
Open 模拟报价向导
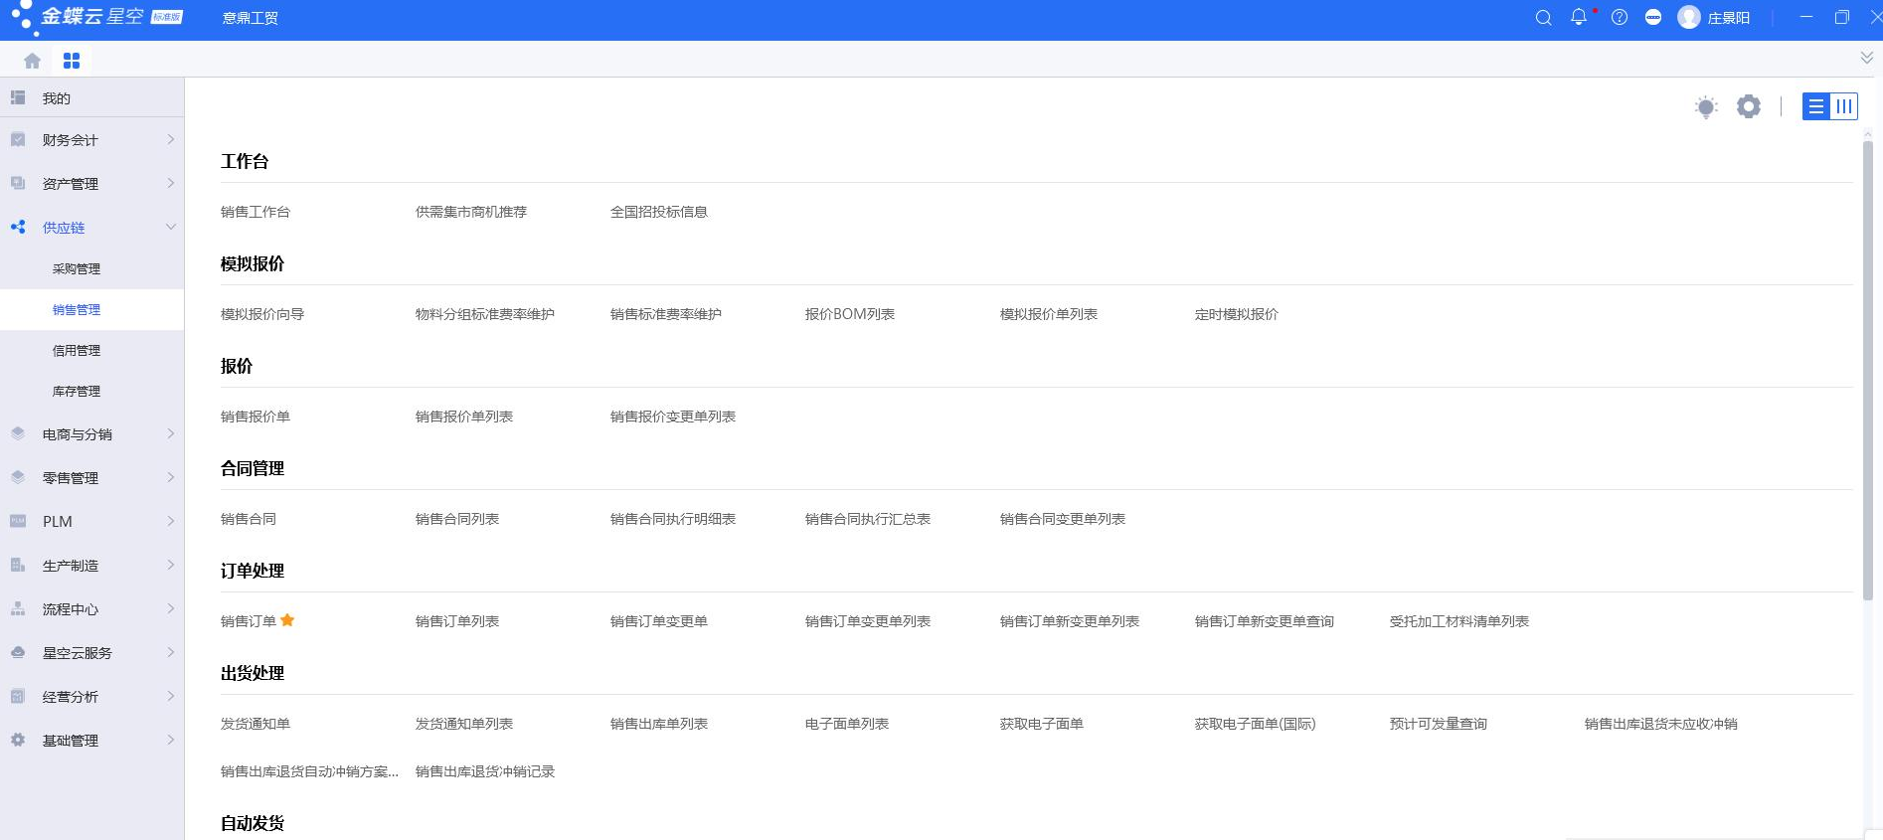tap(262, 314)
